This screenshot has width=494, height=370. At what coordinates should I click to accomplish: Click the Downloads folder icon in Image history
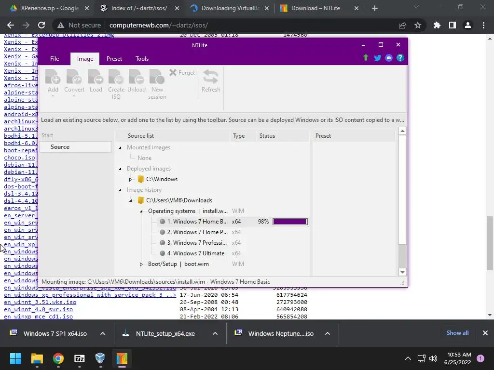[141, 200]
